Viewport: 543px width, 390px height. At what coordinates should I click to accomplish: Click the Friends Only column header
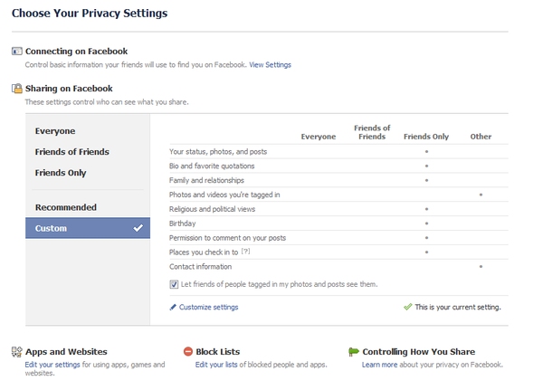(426, 137)
